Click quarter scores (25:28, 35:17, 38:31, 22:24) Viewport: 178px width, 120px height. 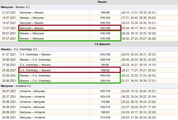coord(139,28)
